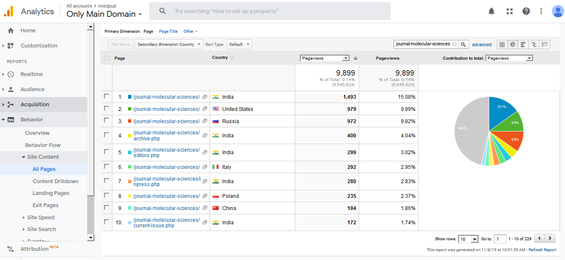Toggle the select-all checkbox in table header
The height and width of the screenshot is (260, 565).
[x=107, y=58]
